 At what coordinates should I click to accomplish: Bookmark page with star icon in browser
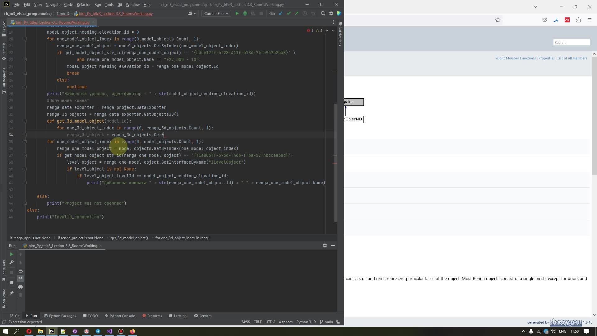pyautogui.click(x=498, y=20)
